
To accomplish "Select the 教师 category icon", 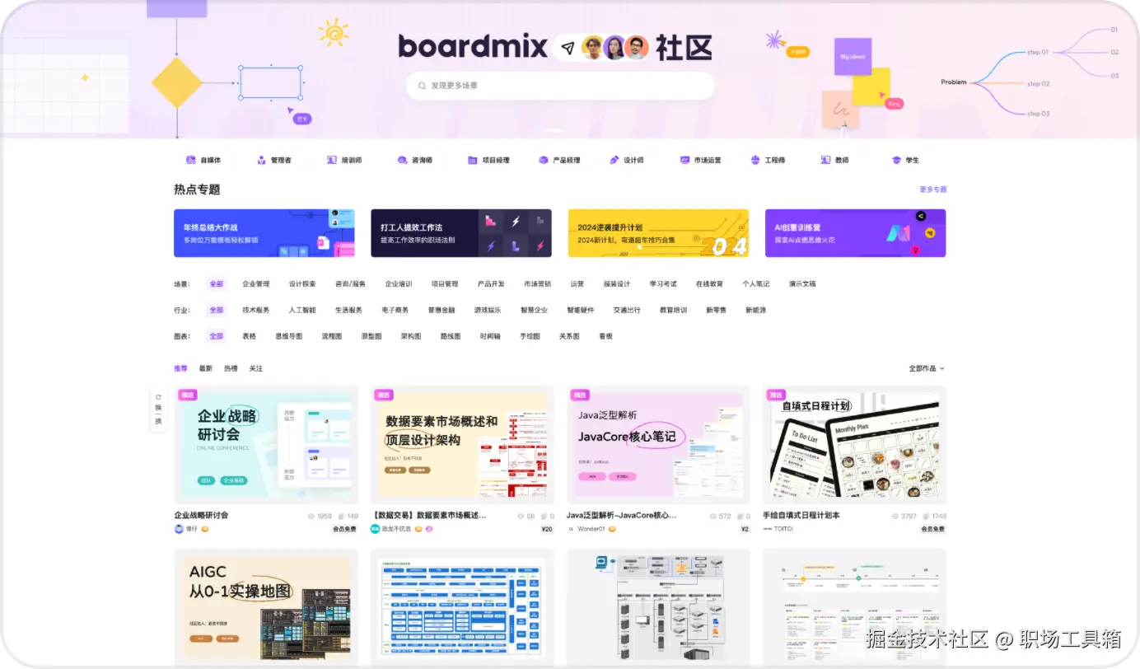I will coord(825,160).
